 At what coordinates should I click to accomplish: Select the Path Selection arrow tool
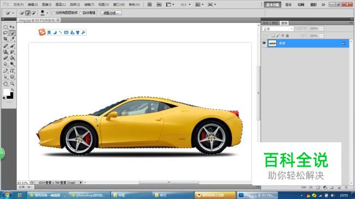pos(5,77)
